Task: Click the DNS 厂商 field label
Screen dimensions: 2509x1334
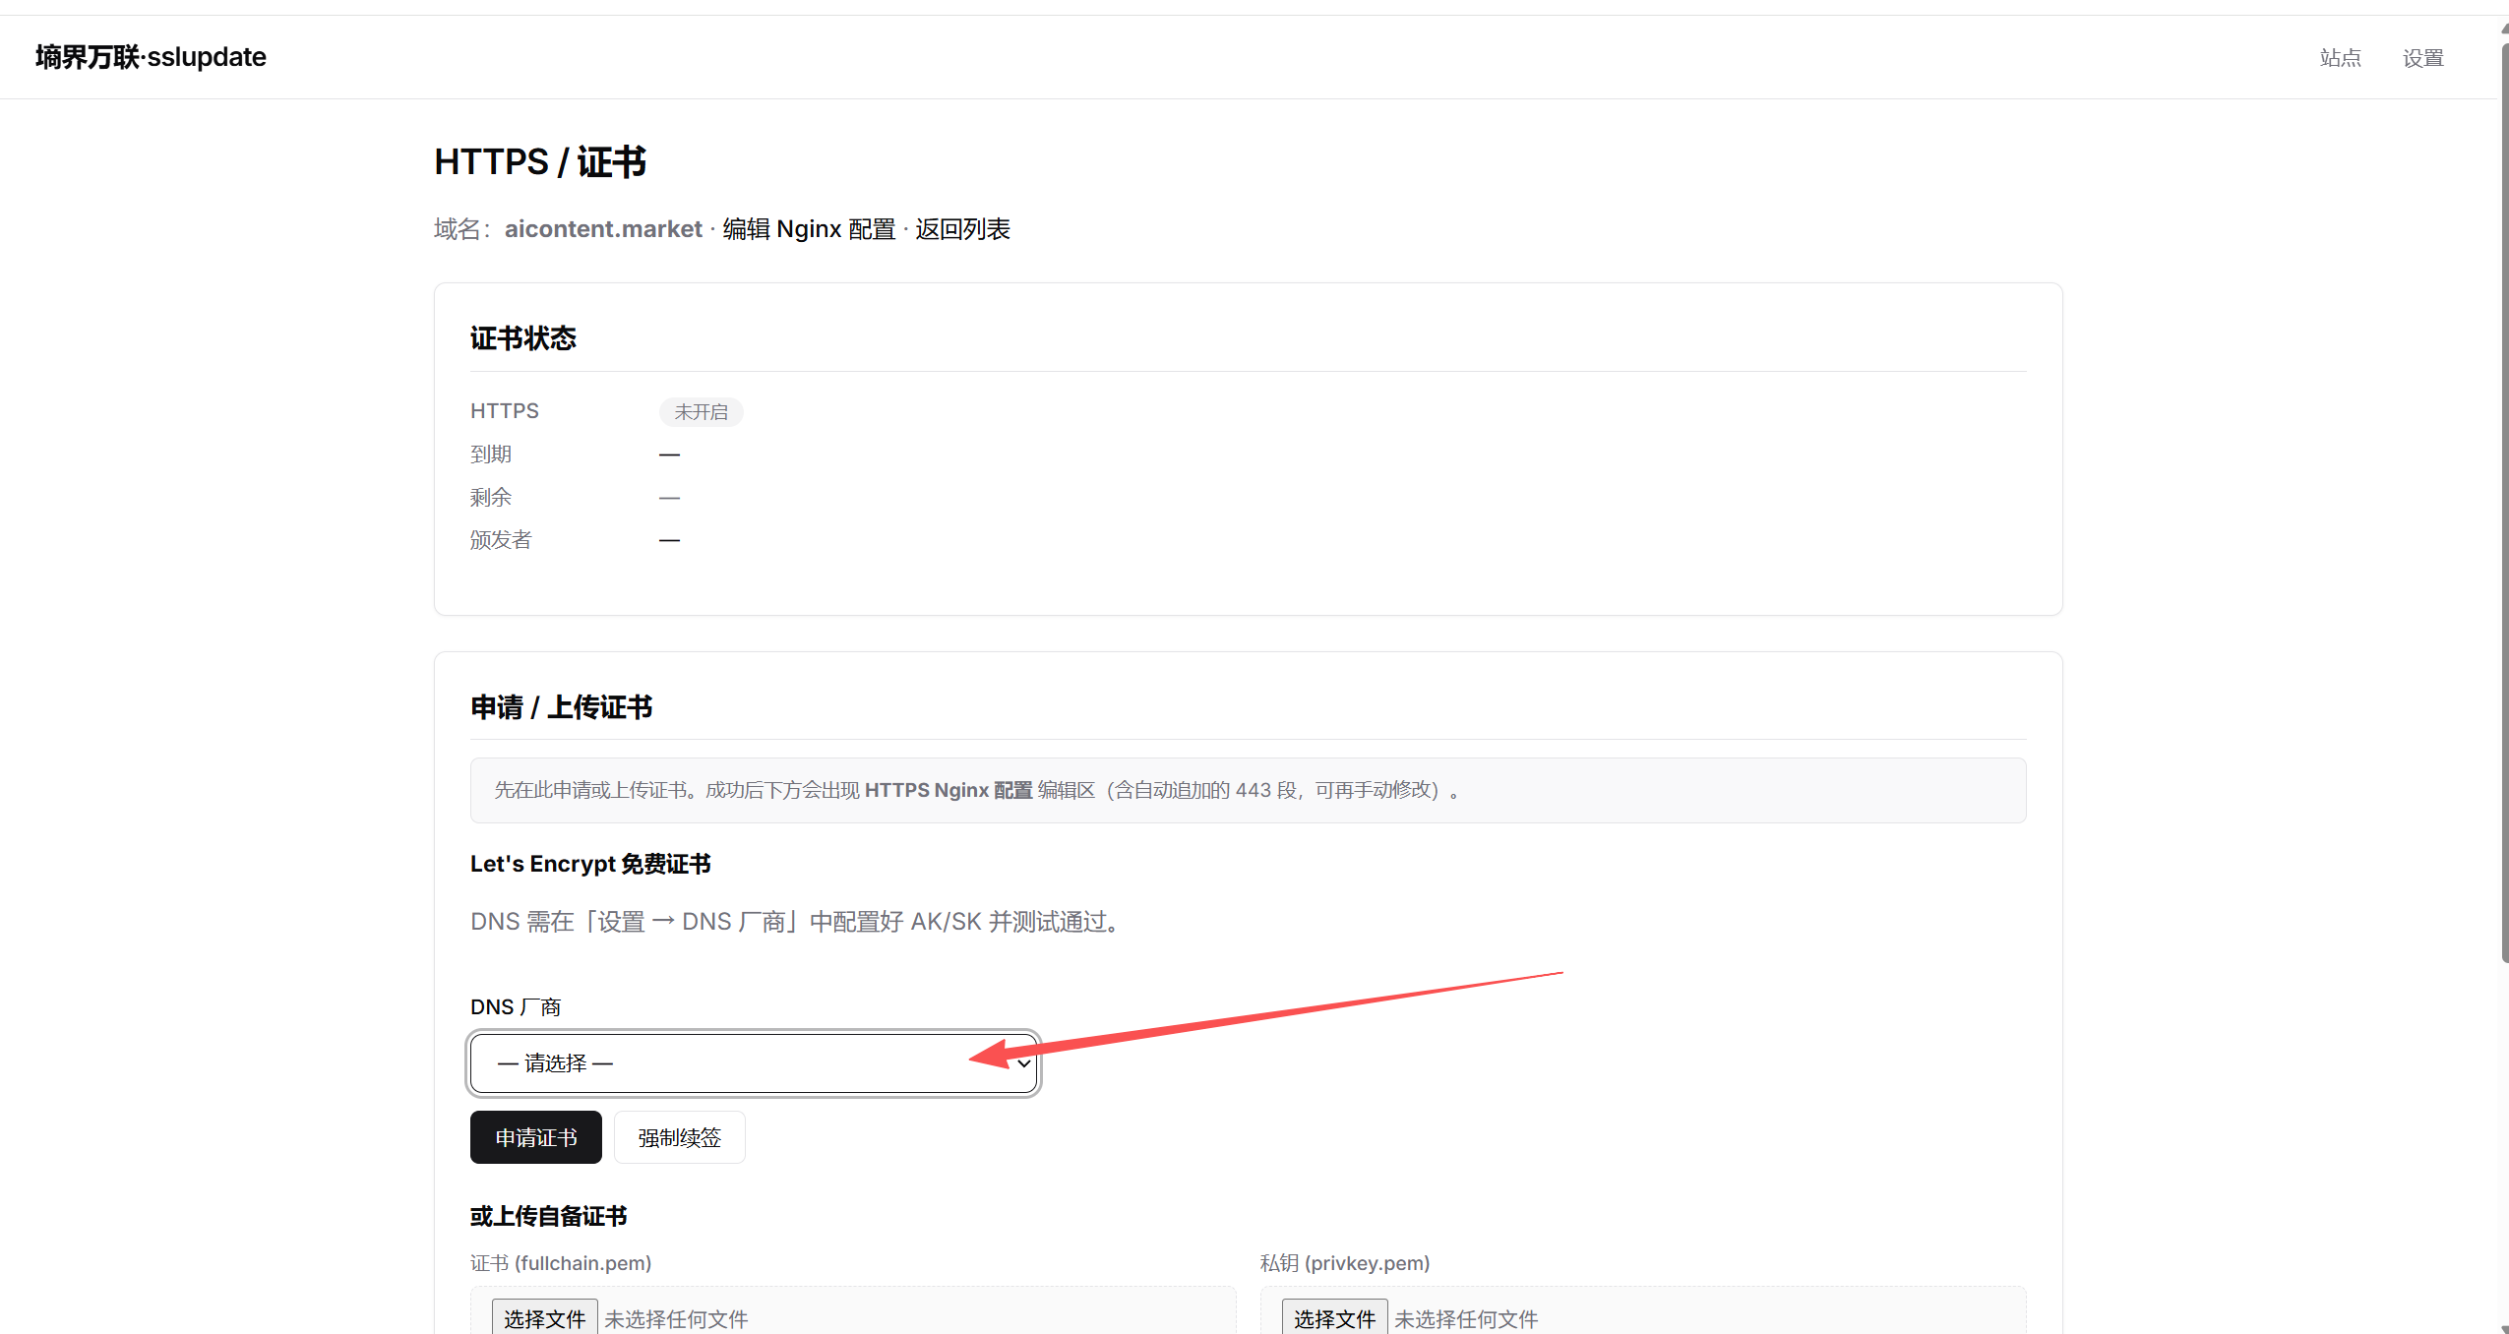Action: click(516, 1006)
